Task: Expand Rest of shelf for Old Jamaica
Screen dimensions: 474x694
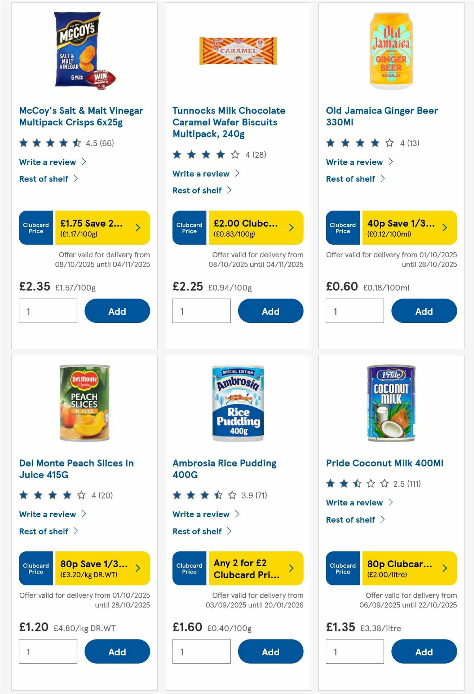Action: click(355, 179)
